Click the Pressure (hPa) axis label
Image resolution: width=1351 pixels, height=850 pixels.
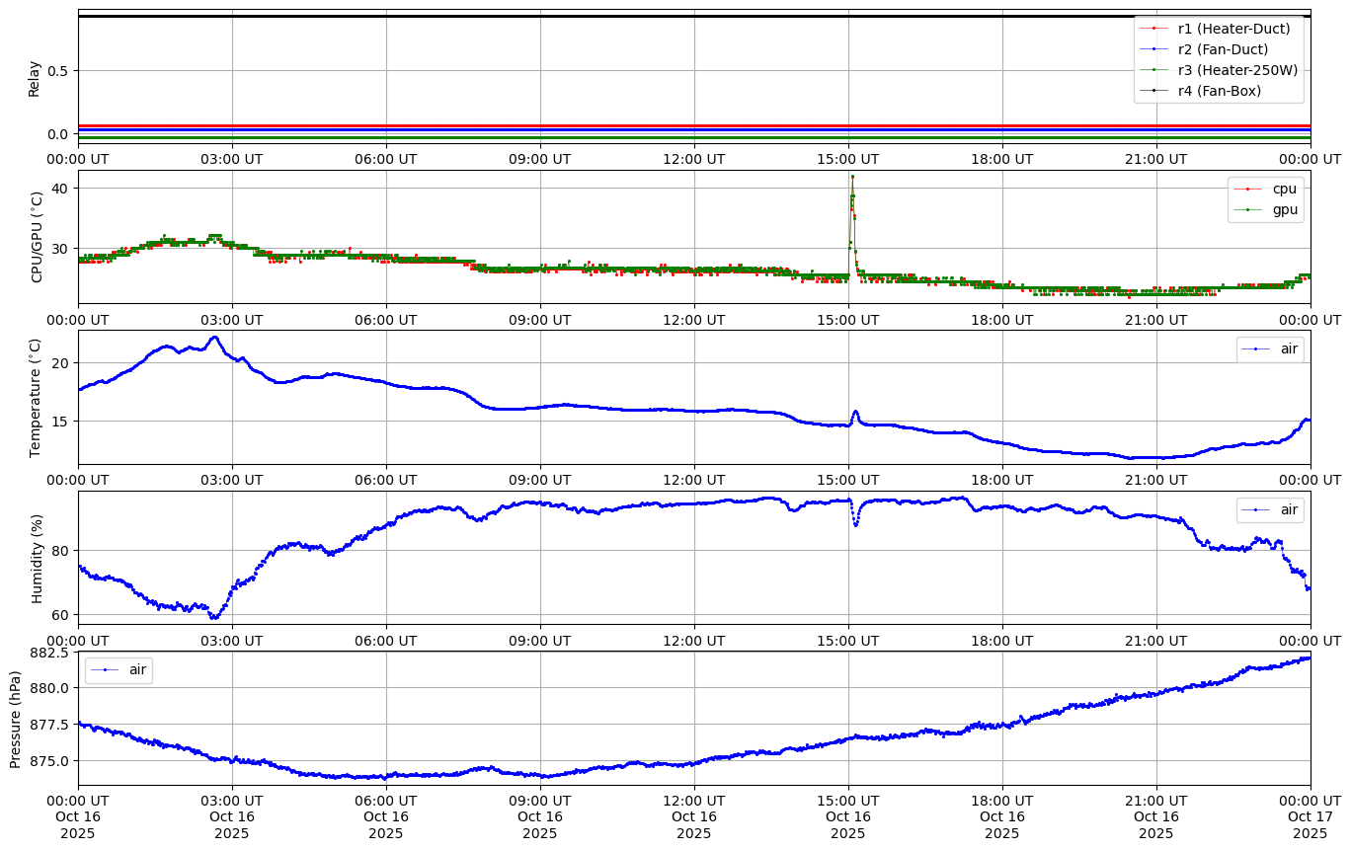click(x=16, y=718)
